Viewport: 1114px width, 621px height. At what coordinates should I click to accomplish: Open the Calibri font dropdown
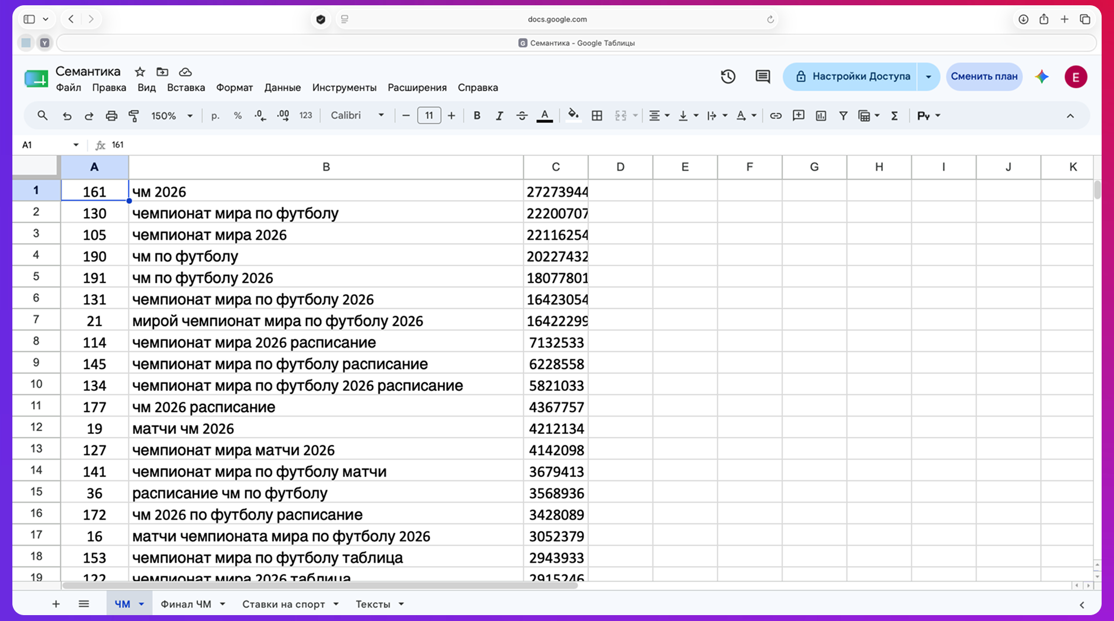pyautogui.click(x=357, y=115)
